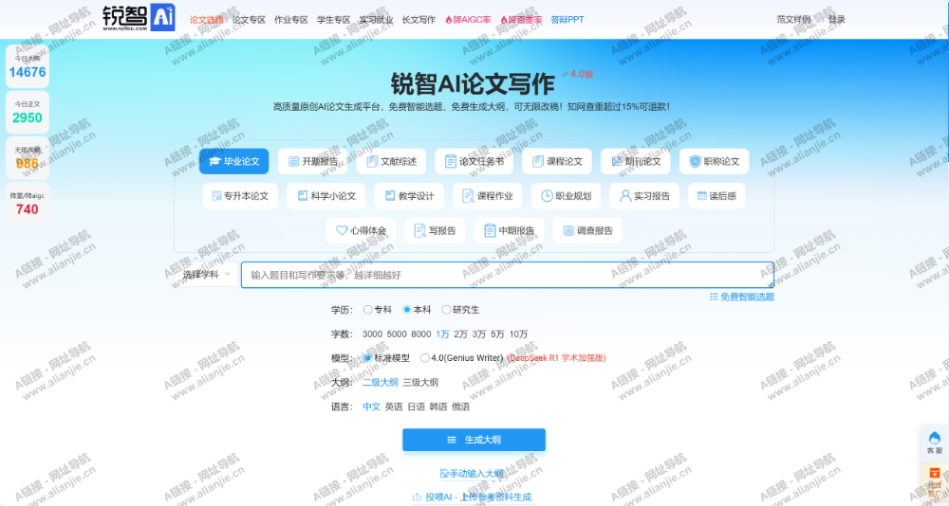The height and width of the screenshot is (506, 949).
Task: Click the 手动输入大纲 link
Action: tap(472, 474)
